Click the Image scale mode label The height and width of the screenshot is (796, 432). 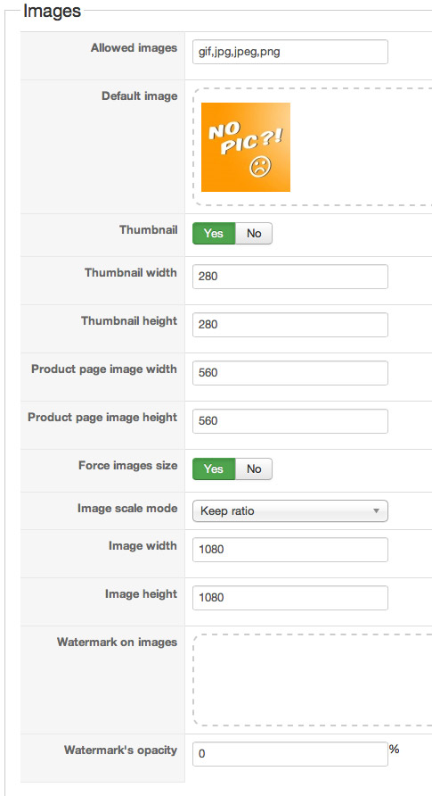[127, 509]
